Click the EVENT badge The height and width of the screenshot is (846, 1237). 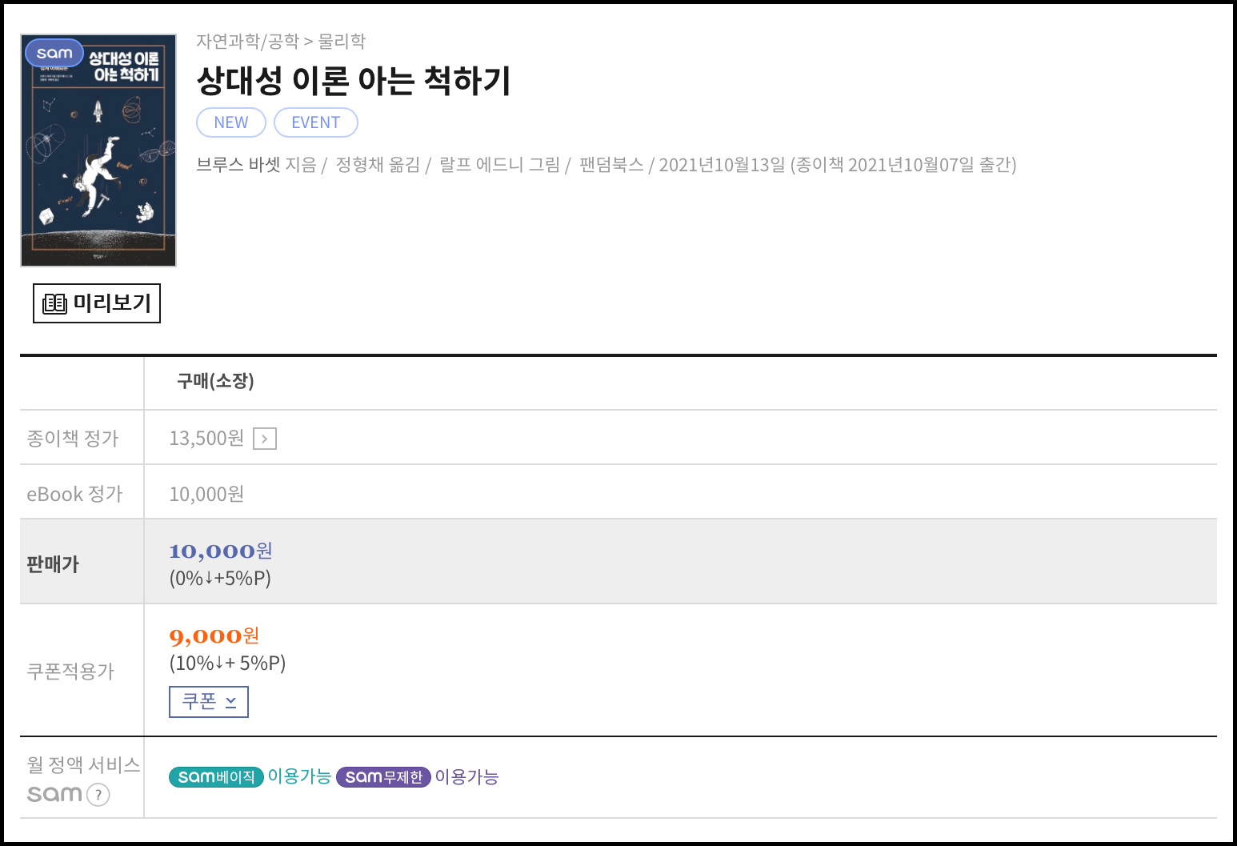[316, 122]
